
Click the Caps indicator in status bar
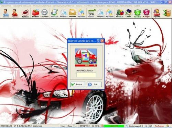(70, 126)
